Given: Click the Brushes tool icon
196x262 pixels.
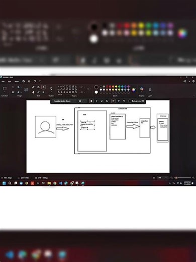Looking at the screenshot, I should click(x=51, y=88).
